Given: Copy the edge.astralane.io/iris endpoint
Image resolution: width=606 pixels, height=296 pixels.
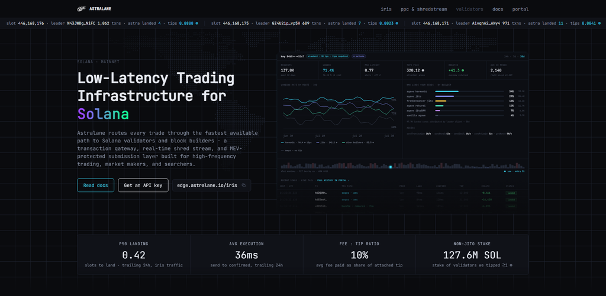Looking at the screenshot, I should pyautogui.click(x=243, y=186).
